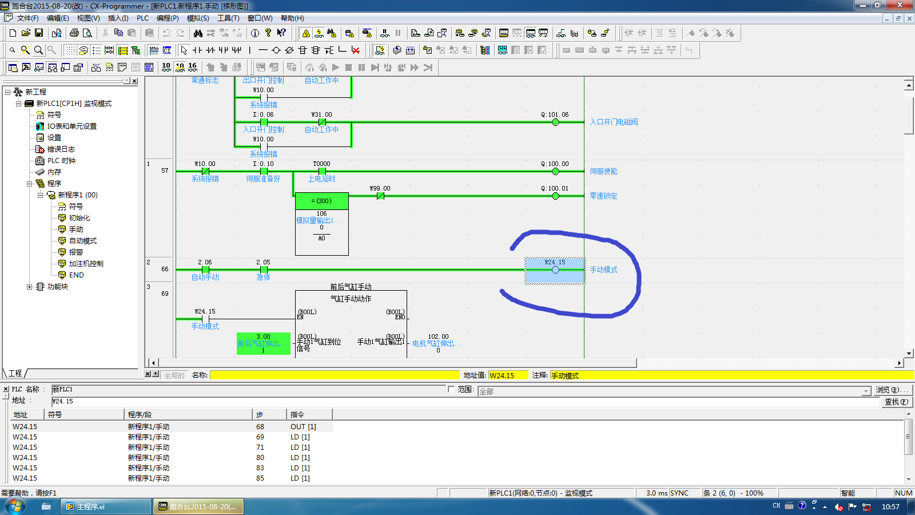Select the New PLC Instruction tool
The width and height of the screenshot is (915, 515).
[x=303, y=50]
